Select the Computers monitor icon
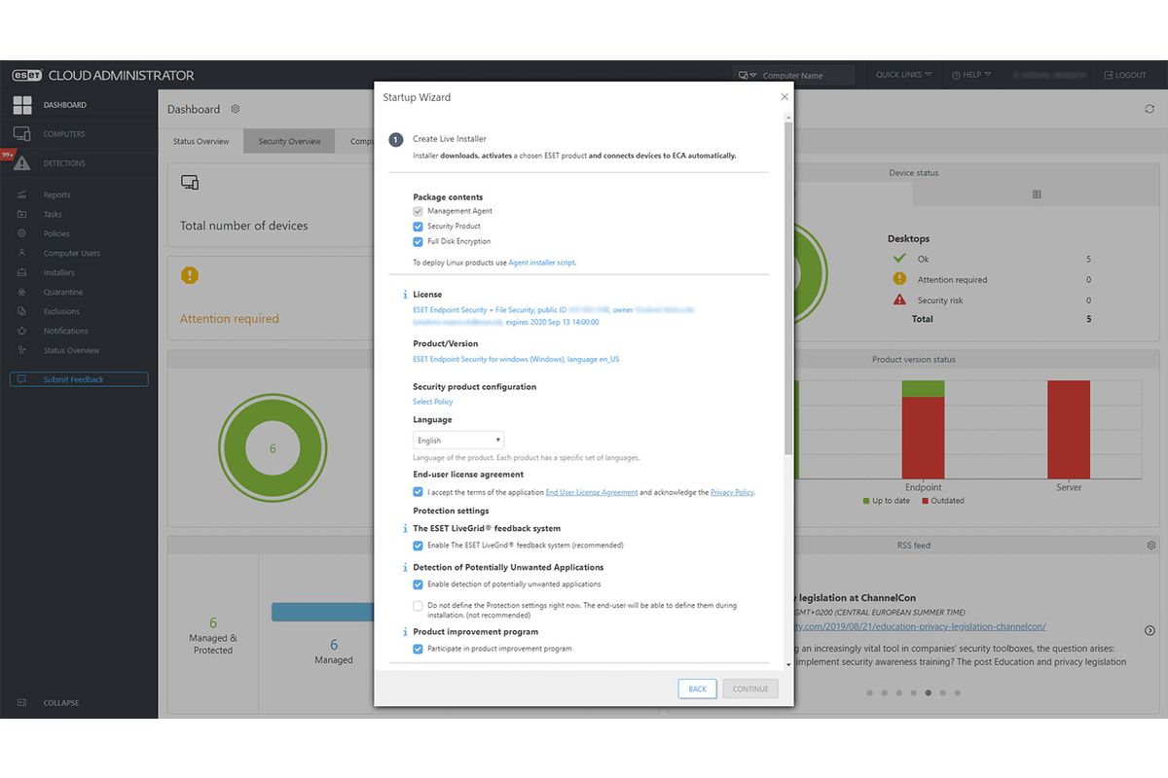Image resolution: width=1168 pixels, height=778 pixels. 21,134
